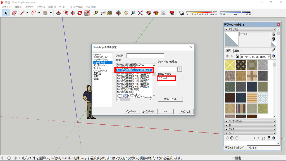Viewport: 286px width, 161px height.
Task: Switch to the トレイ 1 tab
Action: click(x=252, y=148)
